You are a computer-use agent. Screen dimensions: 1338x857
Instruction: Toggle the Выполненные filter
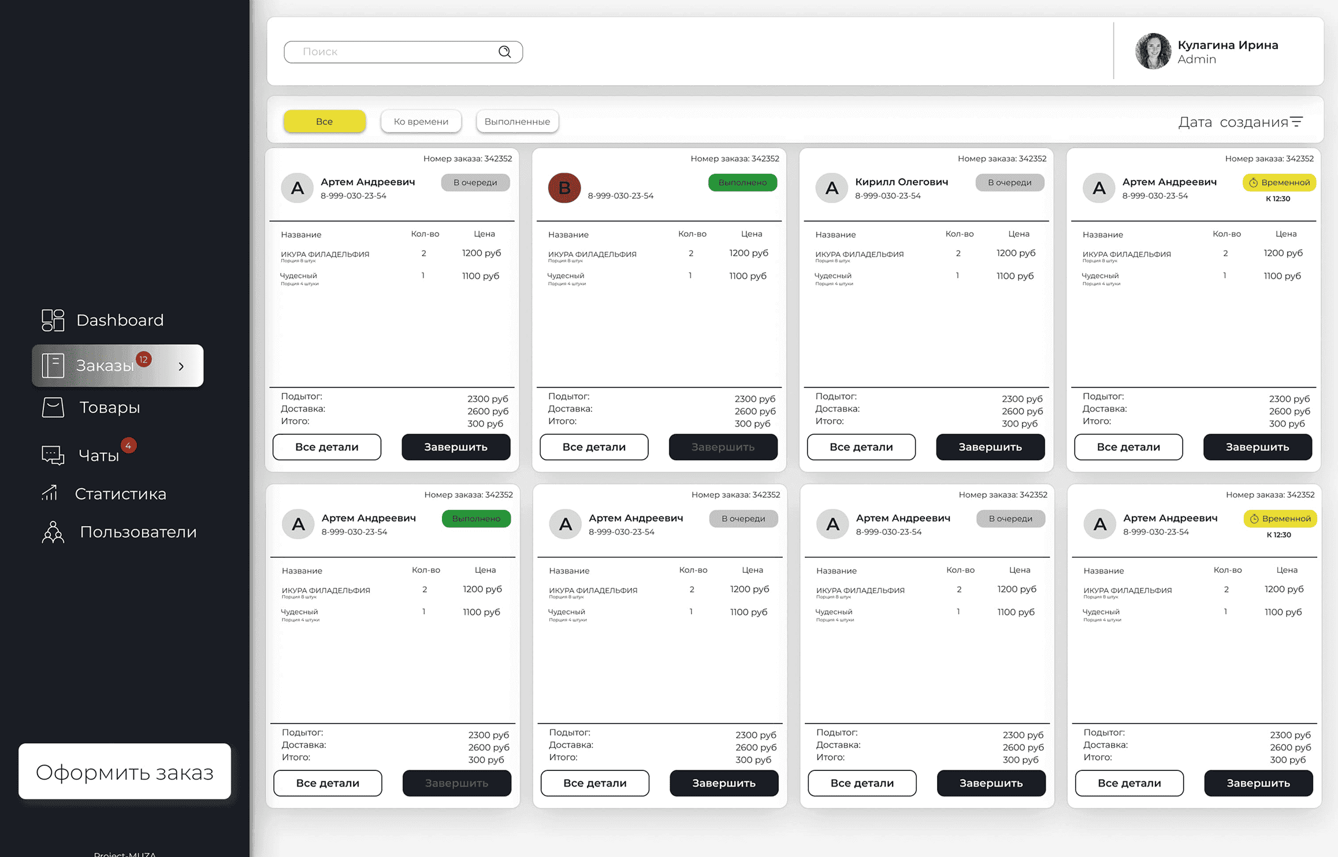coord(517,121)
